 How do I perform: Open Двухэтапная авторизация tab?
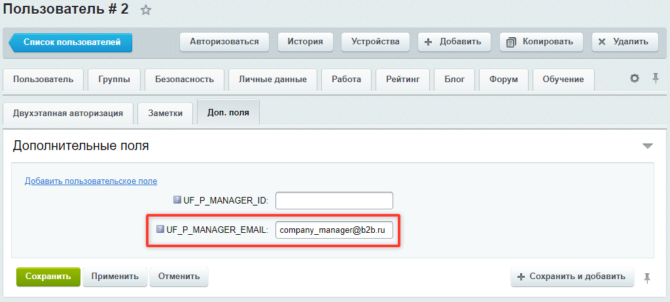tap(68, 113)
